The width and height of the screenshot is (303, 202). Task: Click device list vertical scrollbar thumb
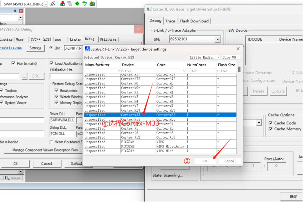coord(239,69)
